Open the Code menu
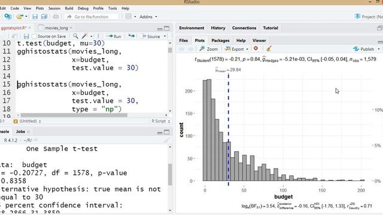383x215 pixels. click(14, 8)
